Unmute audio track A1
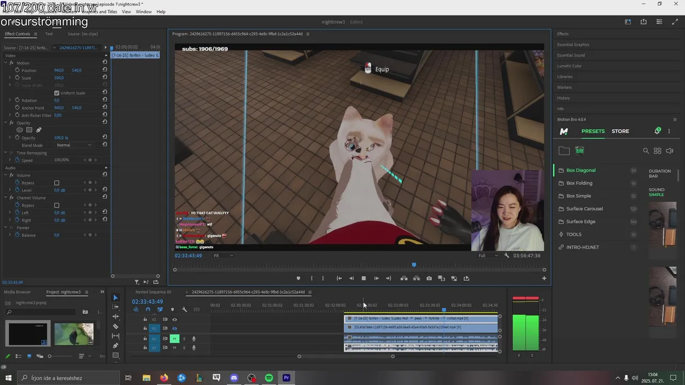The width and height of the screenshot is (685, 385). 174,338
